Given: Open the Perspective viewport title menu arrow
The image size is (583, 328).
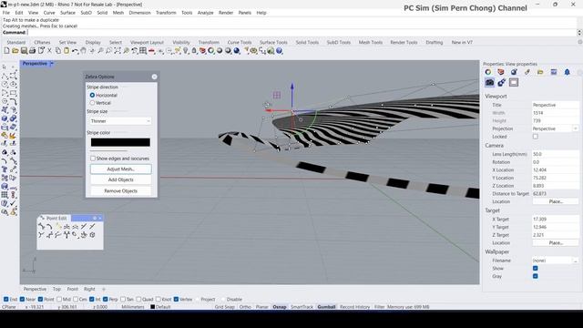Looking at the screenshot, I should (x=52, y=64).
